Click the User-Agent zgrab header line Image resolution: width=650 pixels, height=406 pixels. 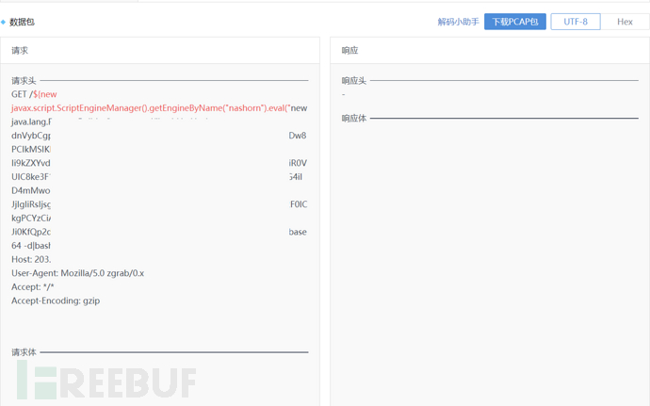(77, 273)
